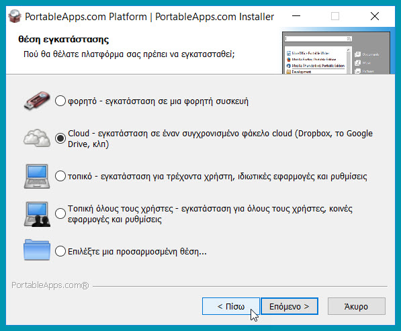Select the φορητό portable device radio button

[x=60, y=101]
